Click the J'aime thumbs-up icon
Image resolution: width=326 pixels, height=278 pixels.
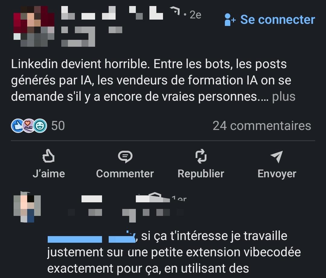coord(48,156)
